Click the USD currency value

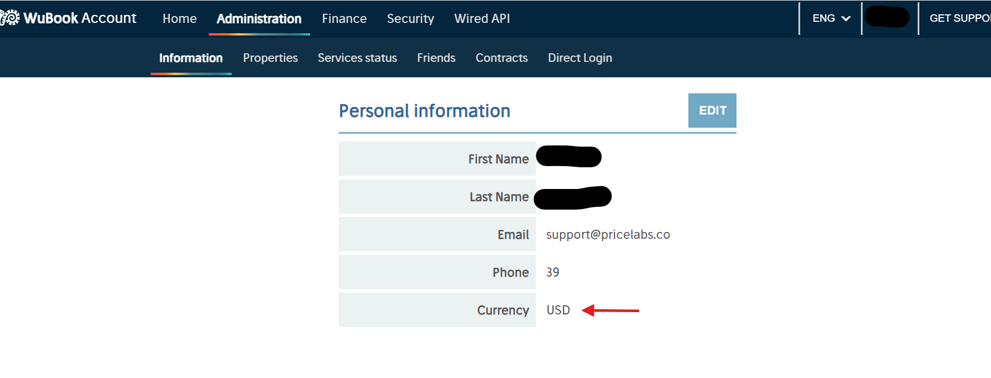pos(558,310)
